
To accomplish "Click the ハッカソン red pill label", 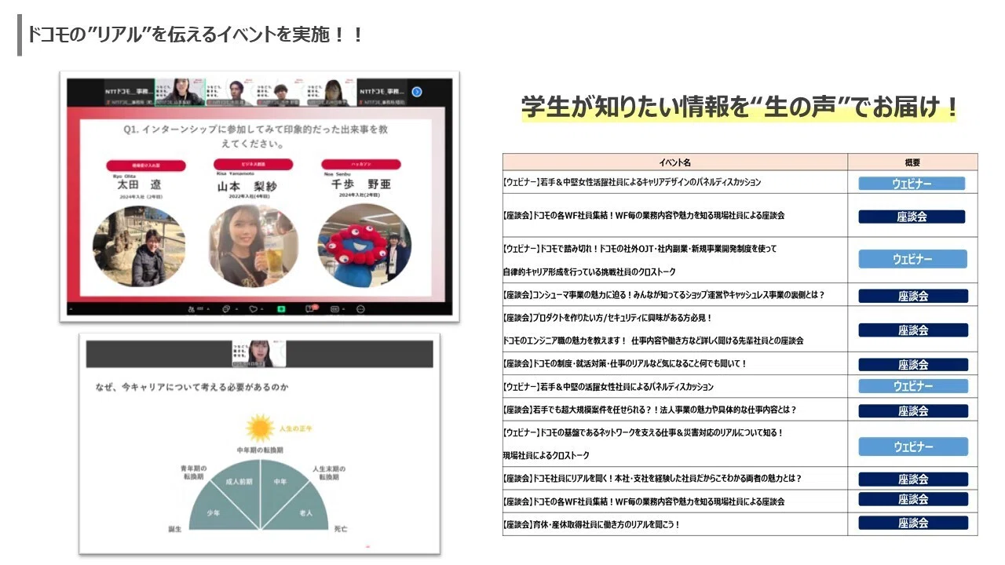I will pos(361,166).
